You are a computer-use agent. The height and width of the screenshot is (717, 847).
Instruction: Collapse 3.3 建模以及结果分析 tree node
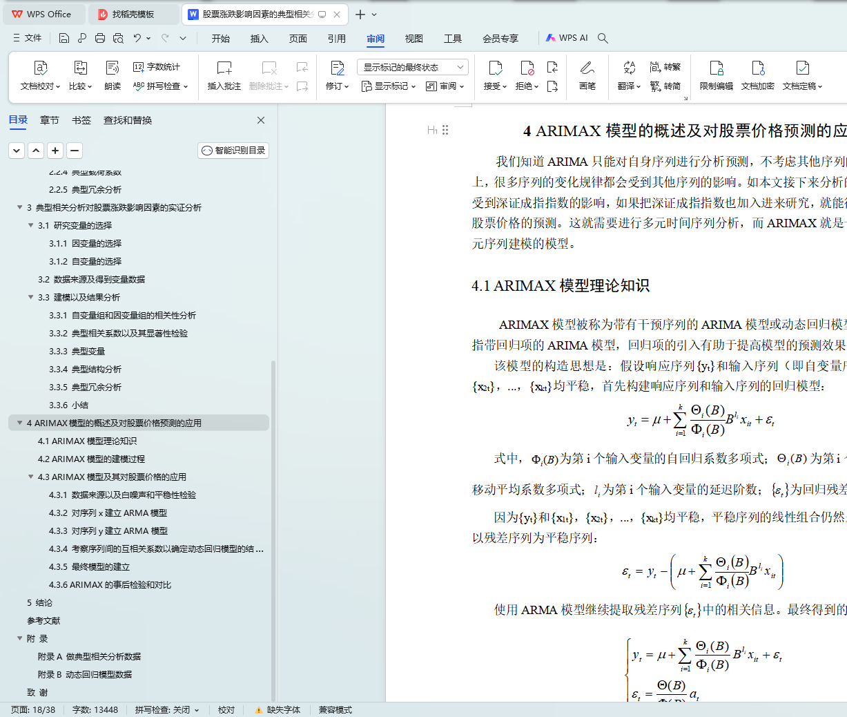30,297
